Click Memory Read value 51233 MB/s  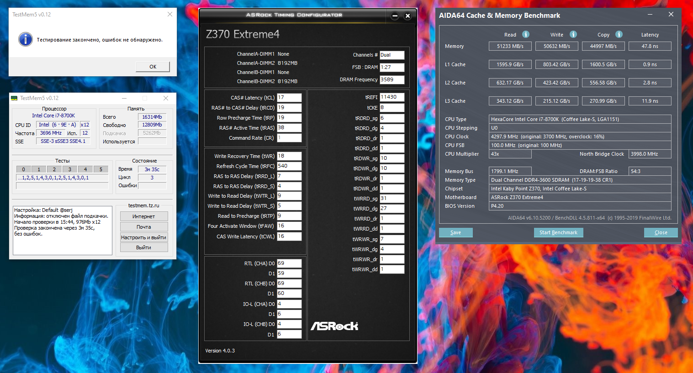(510, 46)
